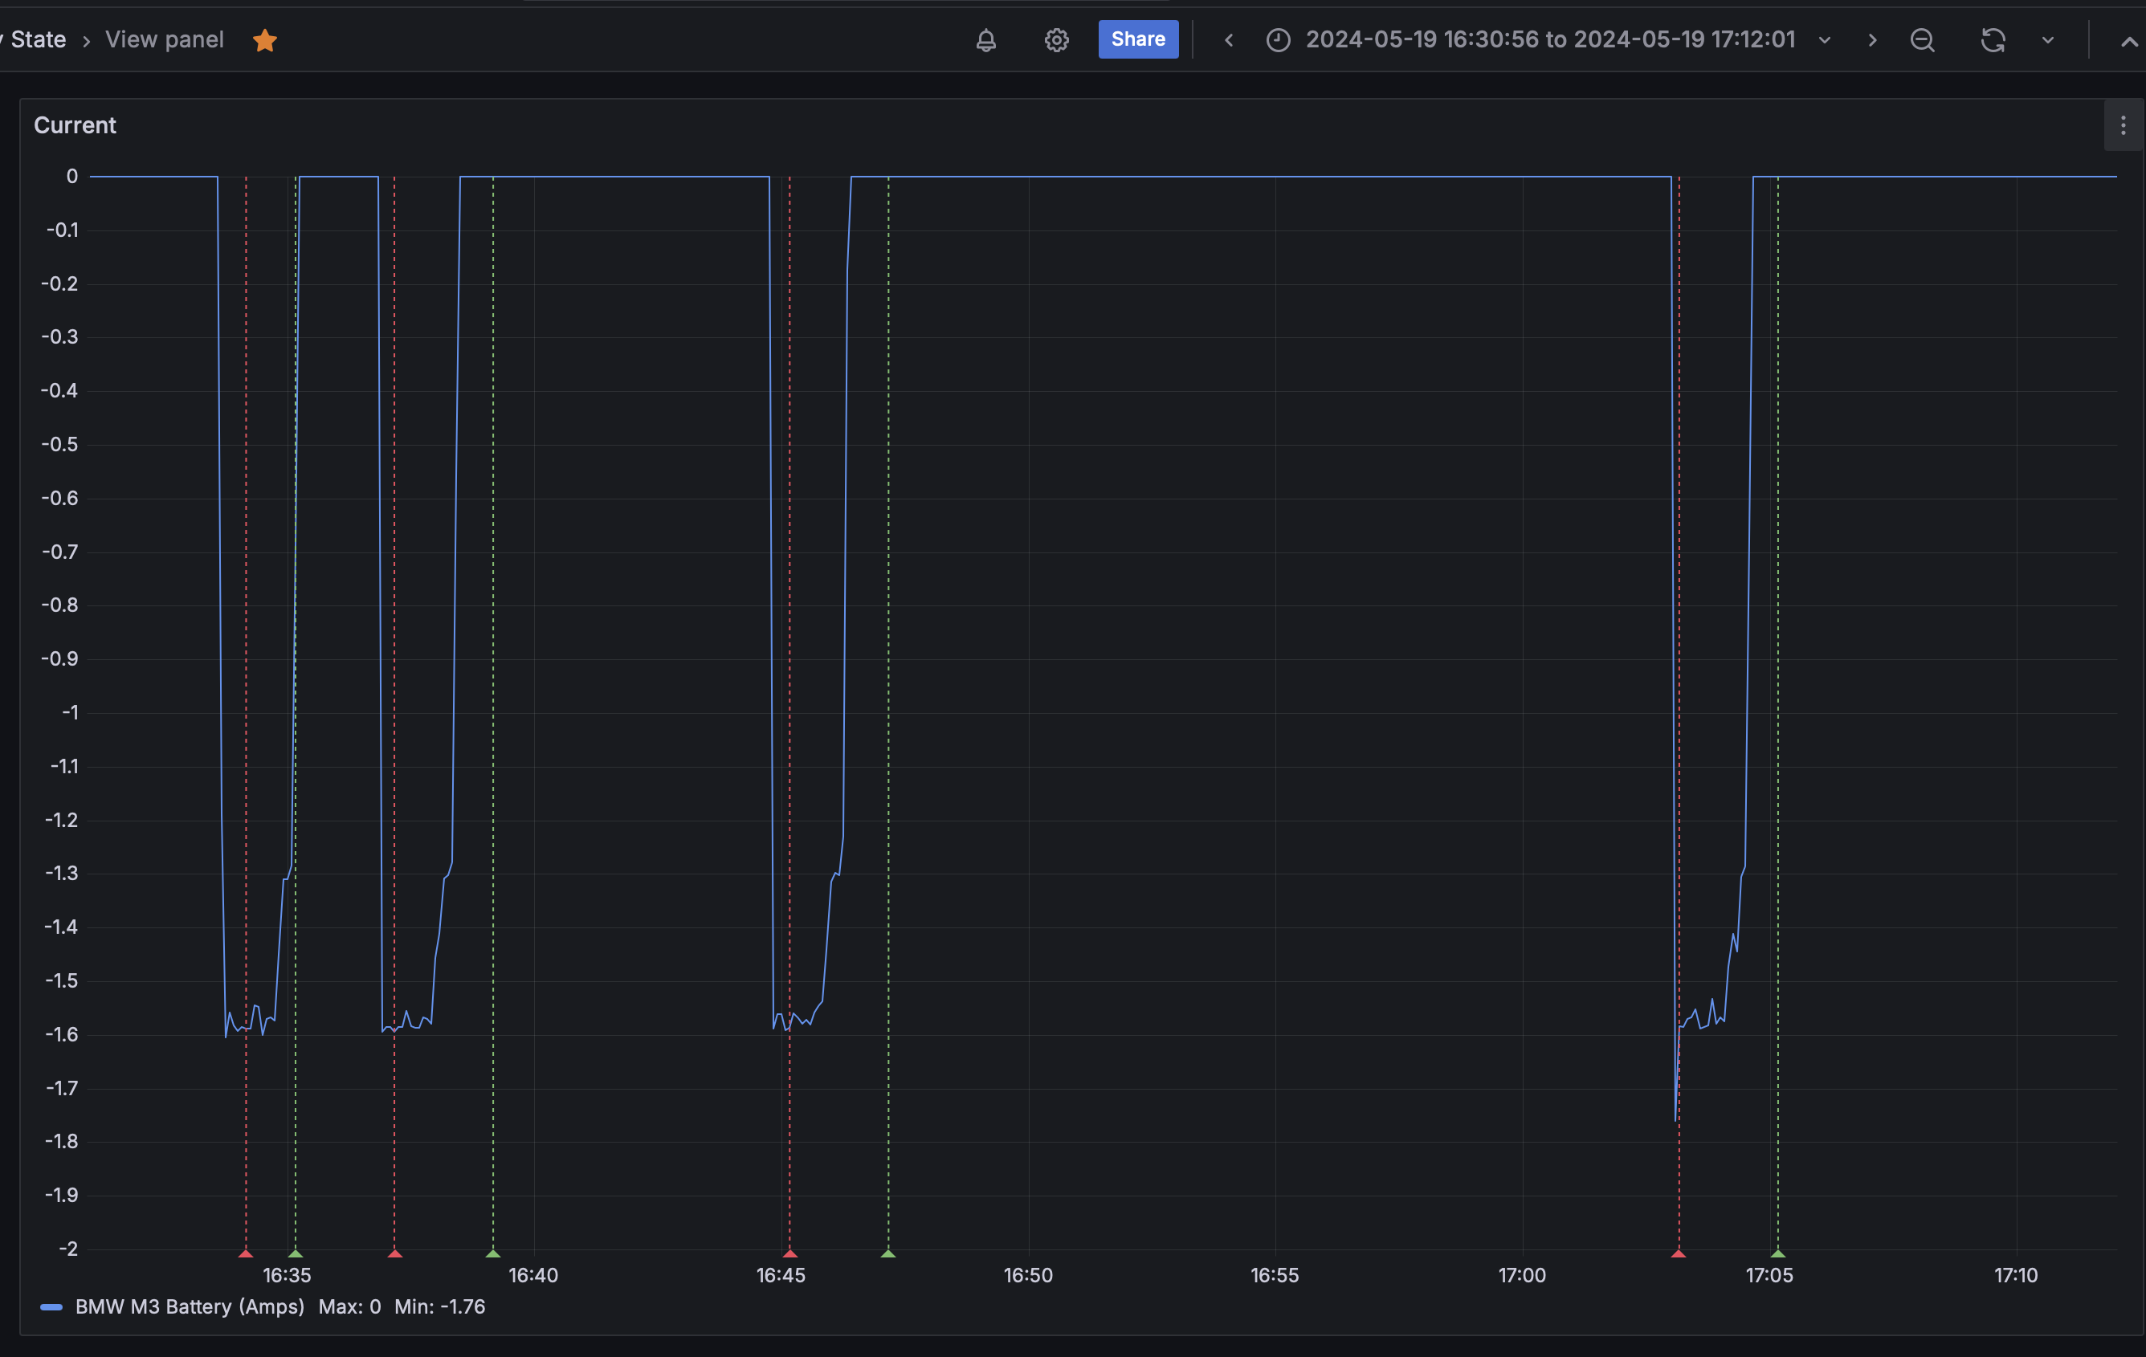Image resolution: width=2146 pixels, height=1357 pixels.
Task: Click the green annotation marker before 16:40
Action: tap(493, 1253)
